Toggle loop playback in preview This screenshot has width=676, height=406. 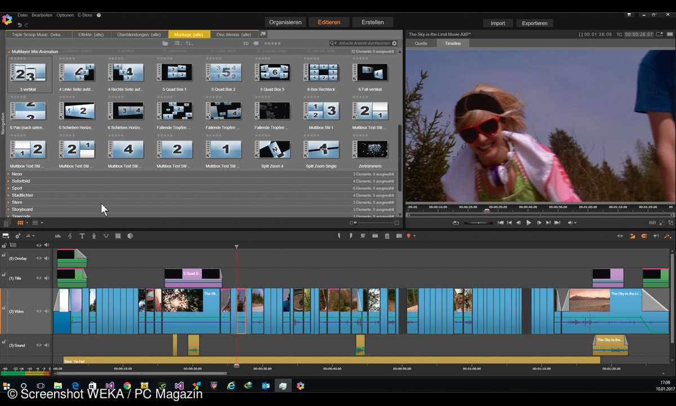[x=455, y=223]
